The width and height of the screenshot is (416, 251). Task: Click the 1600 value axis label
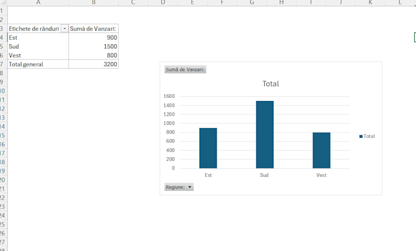tap(169, 96)
